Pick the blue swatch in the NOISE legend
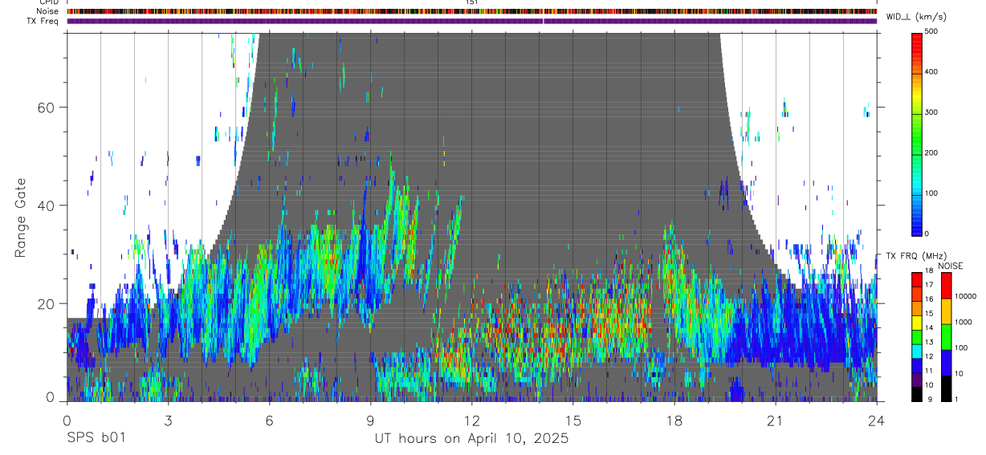Screen dimensions: 986x455 coord(945,363)
